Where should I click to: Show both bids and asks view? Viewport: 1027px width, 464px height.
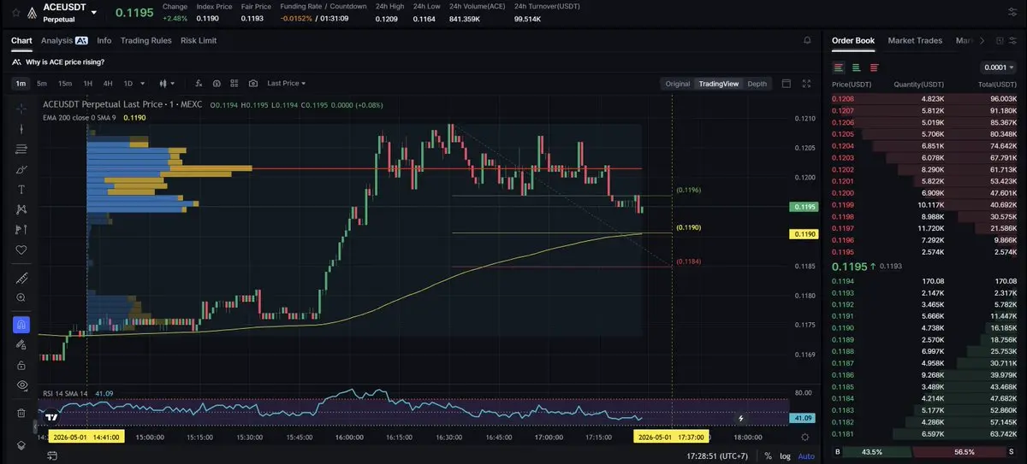point(839,68)
